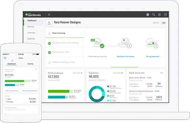Click the green income bar in Profit and Loss

click(x=59, y=91)
